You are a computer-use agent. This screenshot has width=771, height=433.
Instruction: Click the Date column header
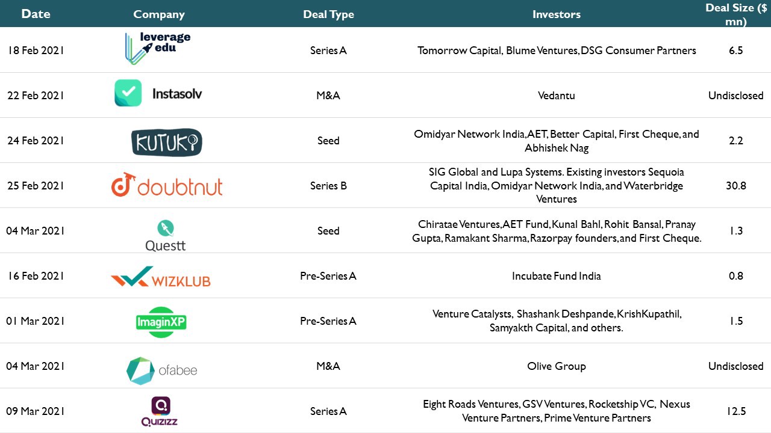[x=36, y=14]
